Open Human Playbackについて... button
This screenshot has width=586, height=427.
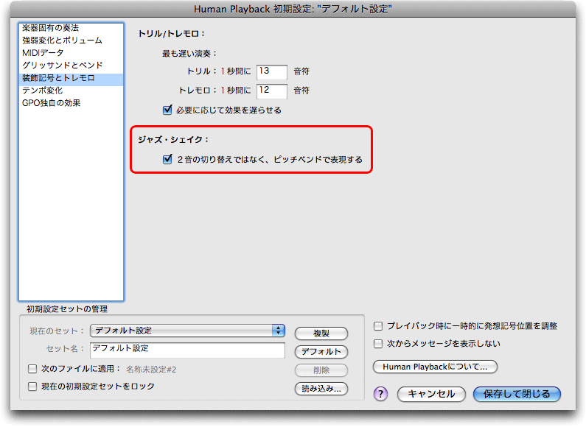click(435, 367)
